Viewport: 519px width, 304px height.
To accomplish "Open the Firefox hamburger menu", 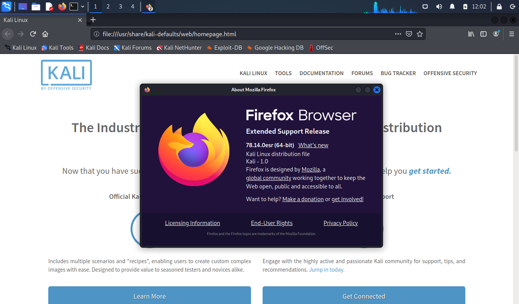I will 512,34.
